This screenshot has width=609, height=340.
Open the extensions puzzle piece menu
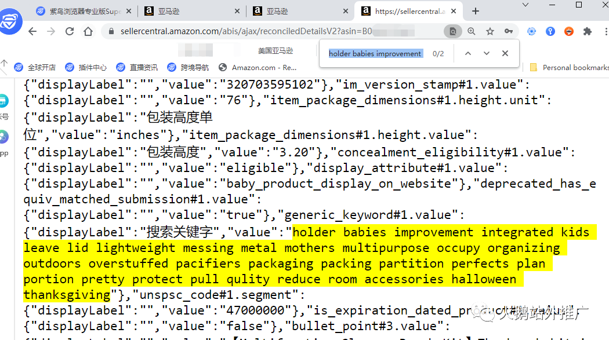pos(588,31)
